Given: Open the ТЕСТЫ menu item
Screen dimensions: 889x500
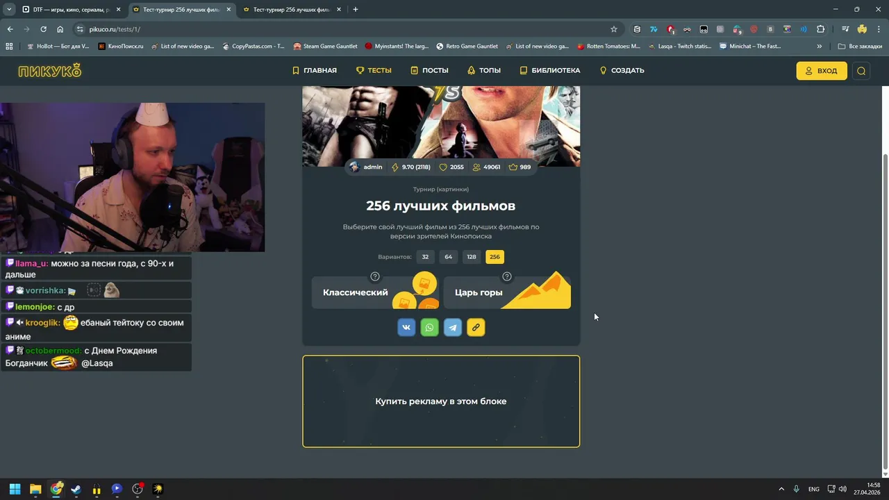Looking at the screenshot, I should point(374,71).
